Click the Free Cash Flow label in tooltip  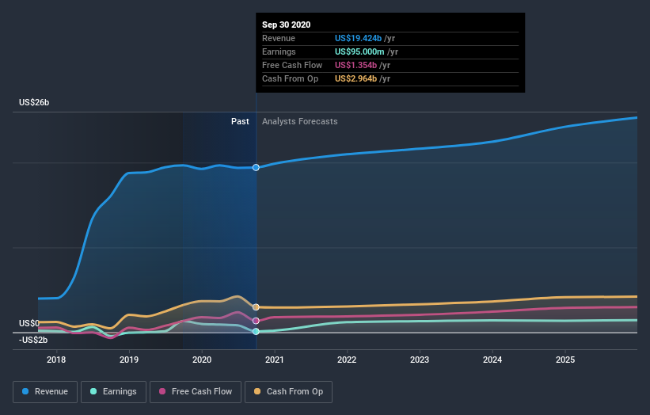(x=292, y=65)
